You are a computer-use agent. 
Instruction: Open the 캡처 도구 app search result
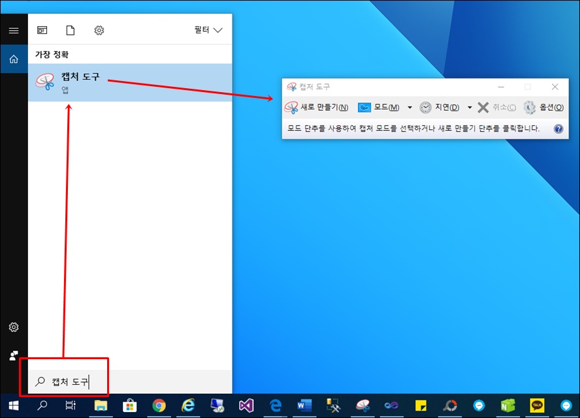[x=130, y=82]
